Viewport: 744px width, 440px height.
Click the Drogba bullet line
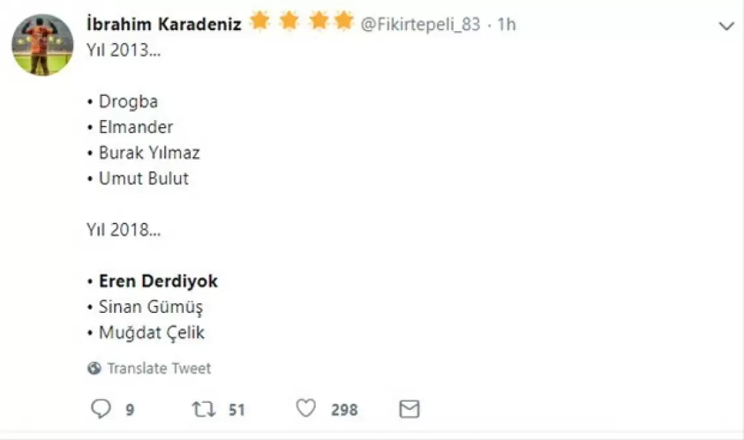pos(128,102)
